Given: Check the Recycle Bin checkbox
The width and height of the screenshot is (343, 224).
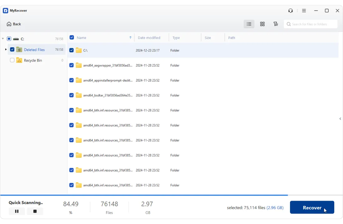Looking at the screenshot, I should (12, 60).
